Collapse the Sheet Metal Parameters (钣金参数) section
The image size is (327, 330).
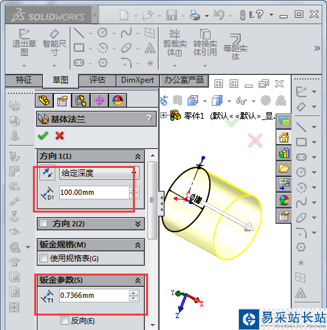point(138,280)
